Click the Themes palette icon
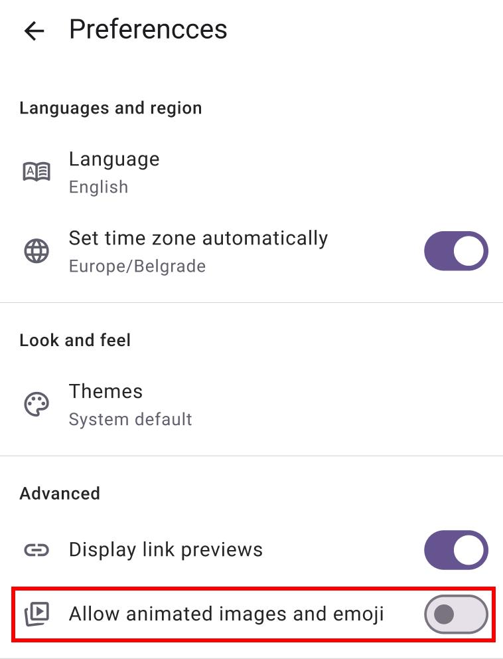 (x=36, y=404)
